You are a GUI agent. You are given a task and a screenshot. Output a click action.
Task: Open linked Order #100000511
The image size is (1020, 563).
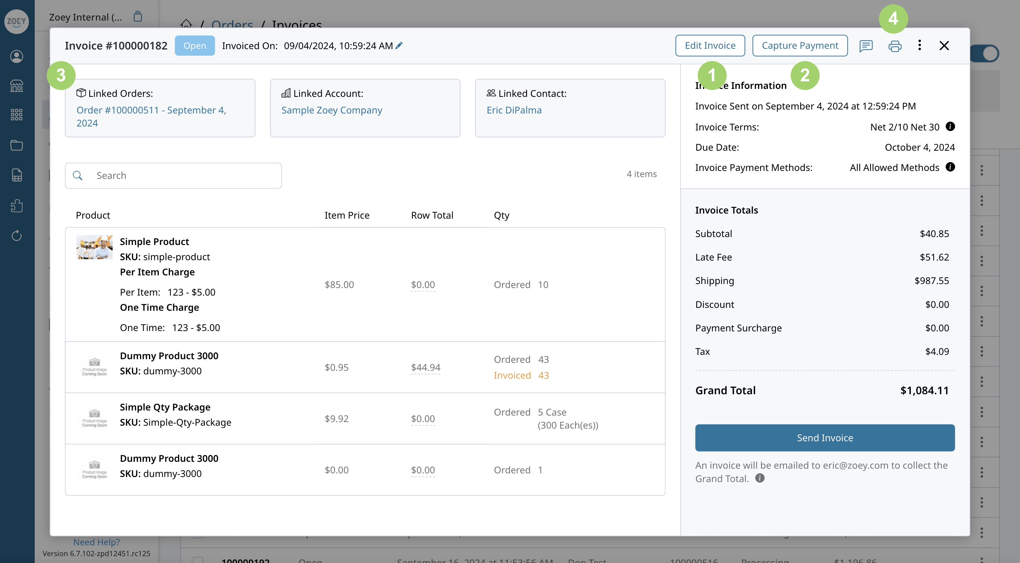click(x=151, y=116)
